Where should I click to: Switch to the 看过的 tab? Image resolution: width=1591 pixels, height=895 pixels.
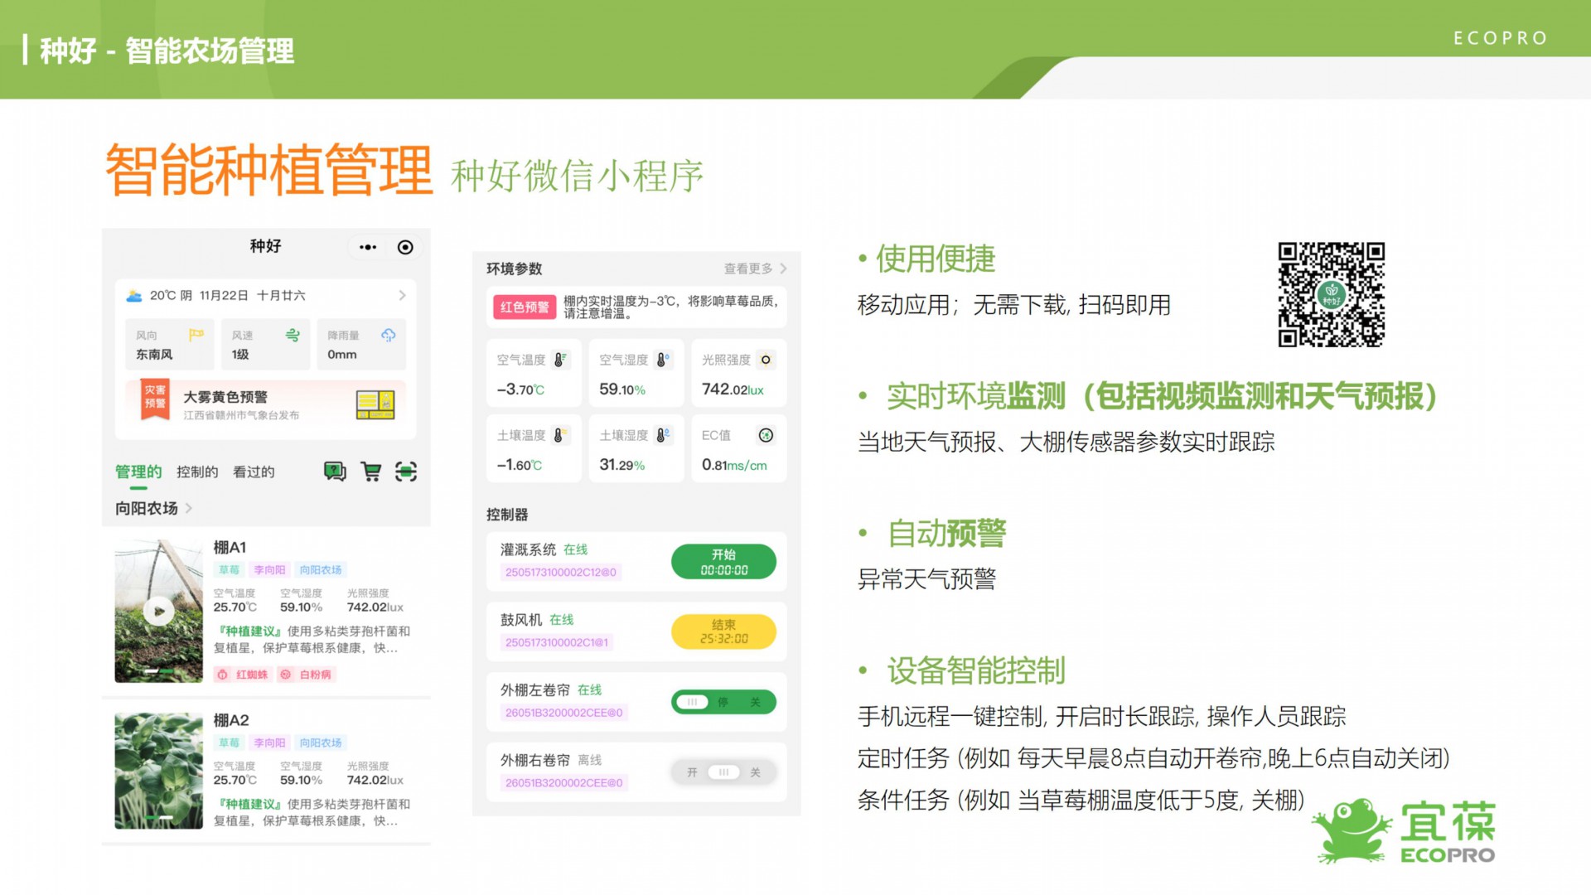pyautogui.click(x=254, y=472)
